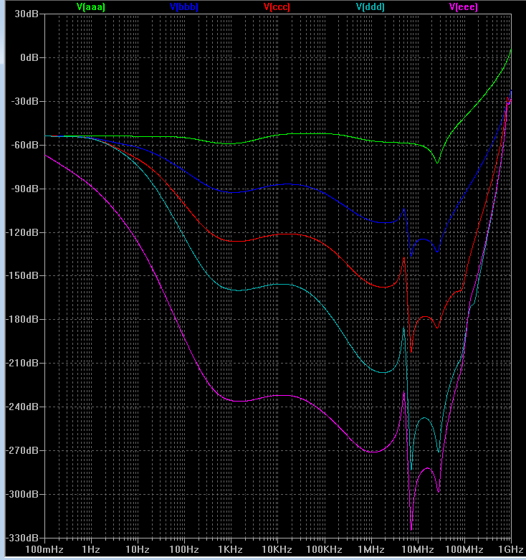526x560 pixels.
Task: Click the 1Hz frequency axis label
Action: coord(91,549)
